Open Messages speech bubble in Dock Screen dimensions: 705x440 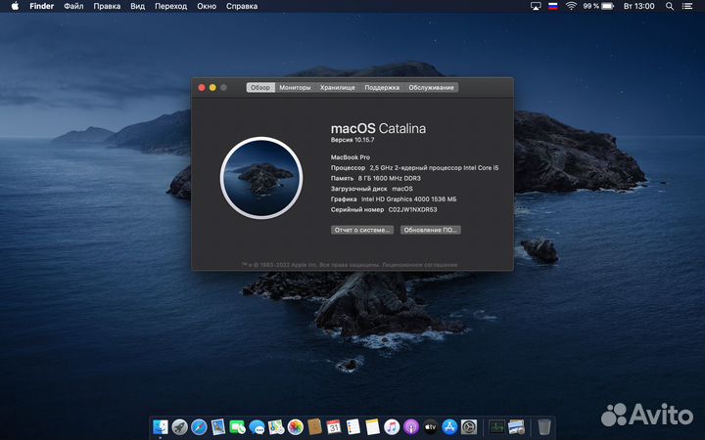click(x=257, y=426)
